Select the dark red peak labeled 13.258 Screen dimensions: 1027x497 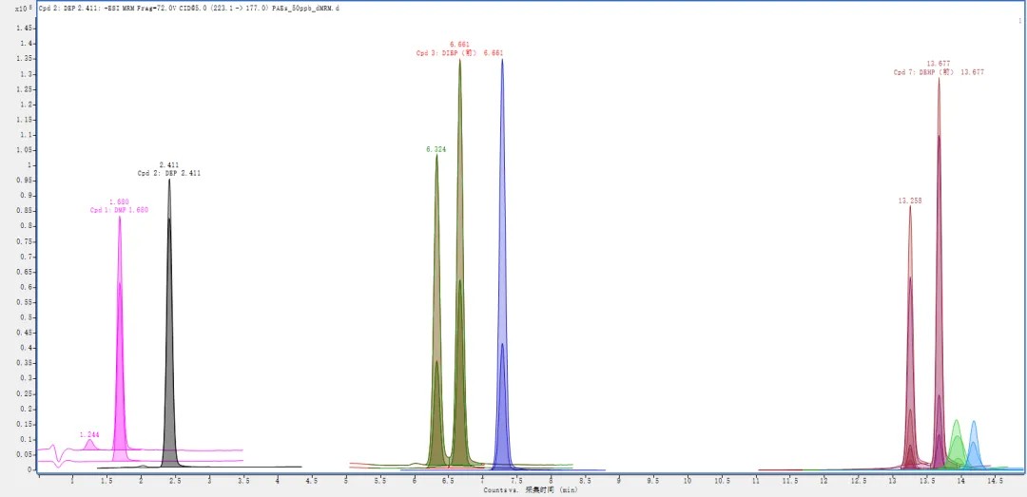910,340
